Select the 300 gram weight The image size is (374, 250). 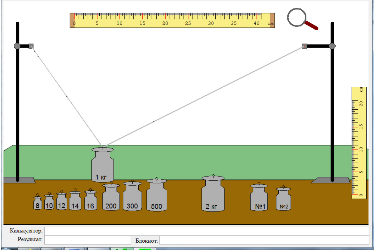[132, 196]
